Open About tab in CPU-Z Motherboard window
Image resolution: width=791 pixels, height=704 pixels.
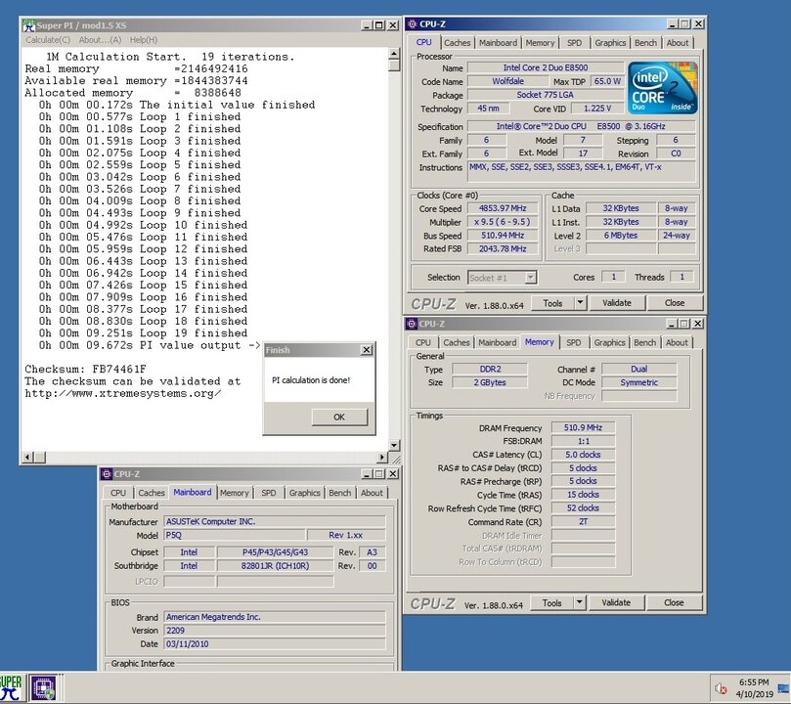372,493
